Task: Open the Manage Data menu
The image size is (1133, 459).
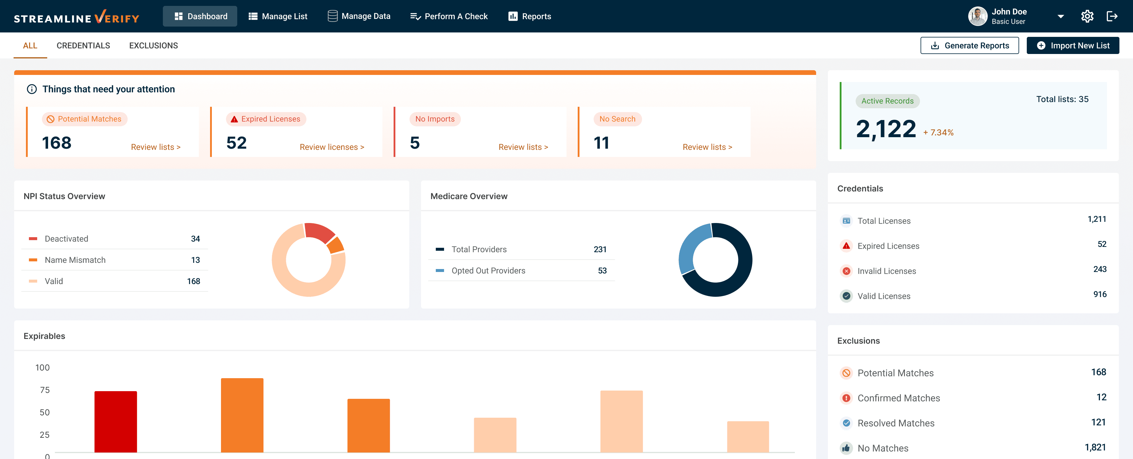Action: click(359, 16)
